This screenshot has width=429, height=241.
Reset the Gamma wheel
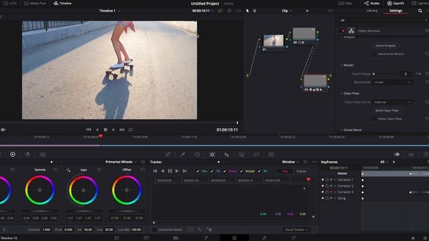pyautogui.click(x=56, y=169)
